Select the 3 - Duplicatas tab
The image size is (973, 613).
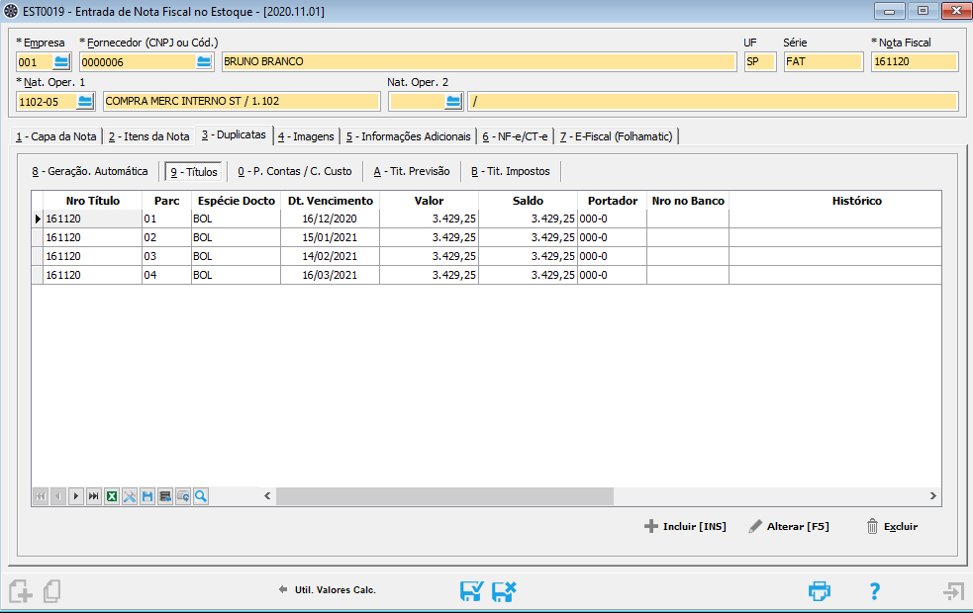[x=234, y=135]
